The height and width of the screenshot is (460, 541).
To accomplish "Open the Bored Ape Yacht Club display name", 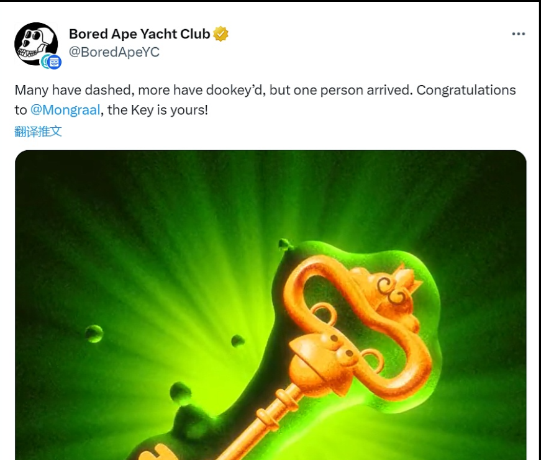I will pos(139,34).
